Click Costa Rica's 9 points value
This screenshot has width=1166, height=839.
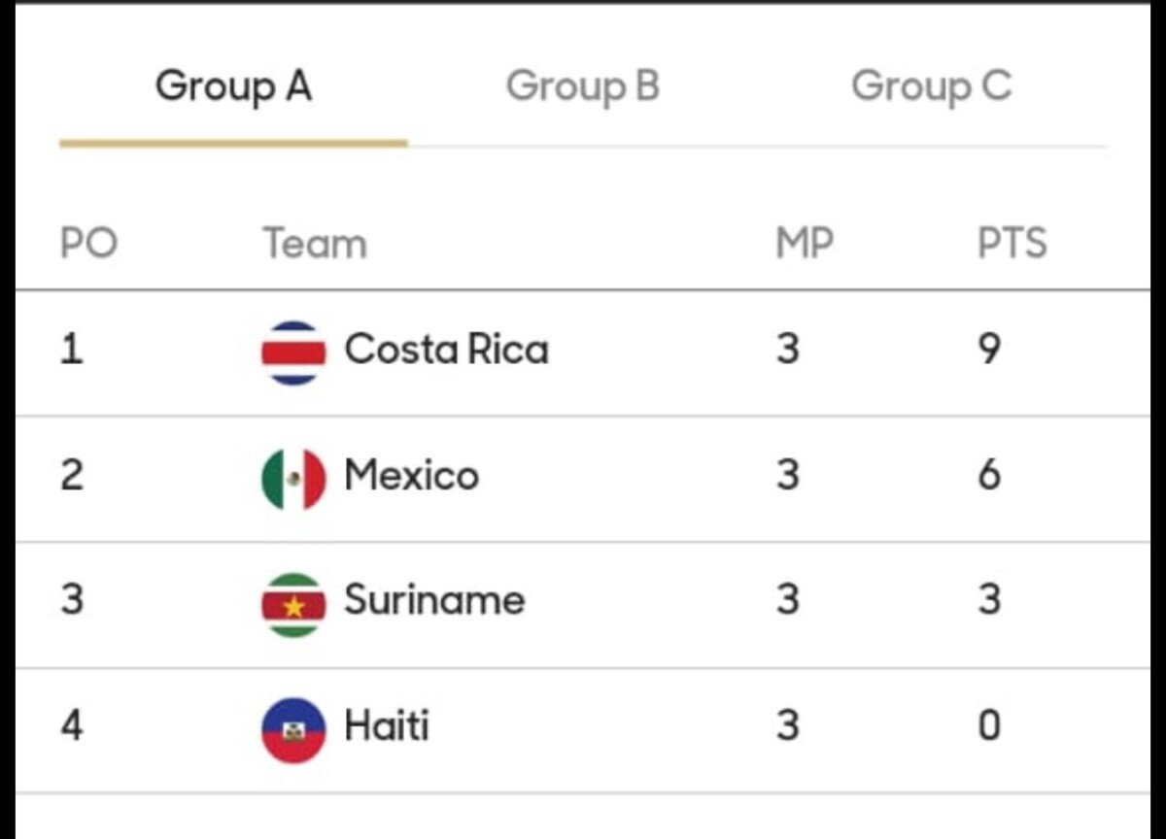point(988,350)
